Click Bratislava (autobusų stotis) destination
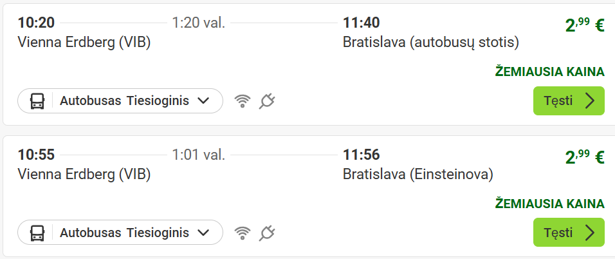The width and height of the screenshot is (615, 259). tap(431, 43)
